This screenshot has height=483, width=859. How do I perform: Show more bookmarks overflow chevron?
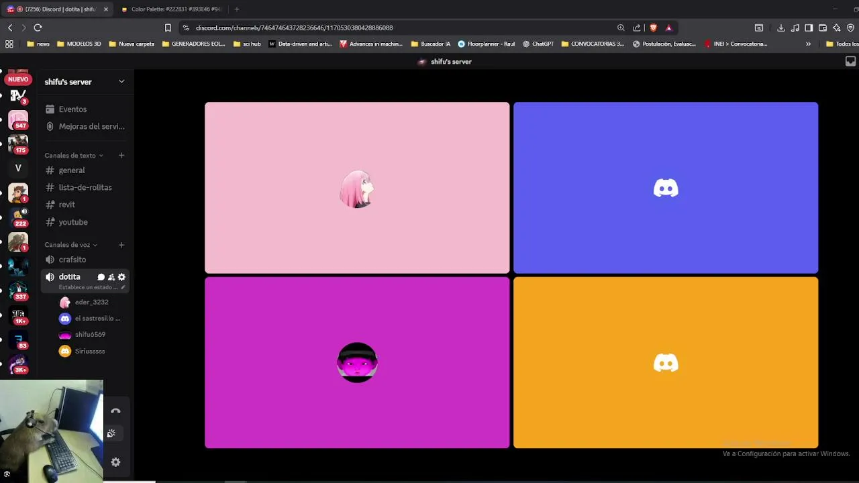(808, 44)
